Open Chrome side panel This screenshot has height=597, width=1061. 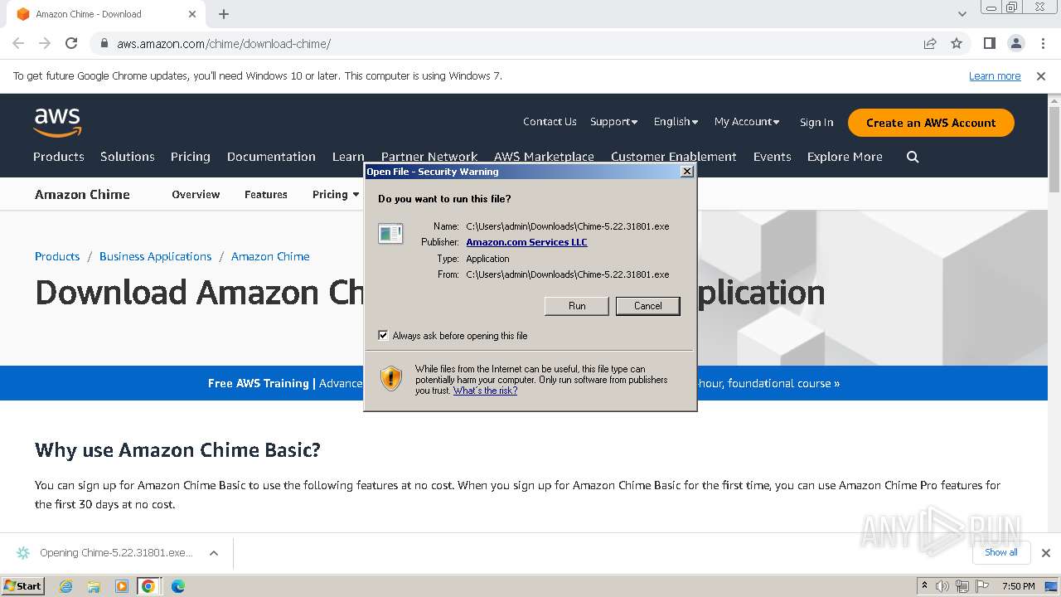[989, 43]
